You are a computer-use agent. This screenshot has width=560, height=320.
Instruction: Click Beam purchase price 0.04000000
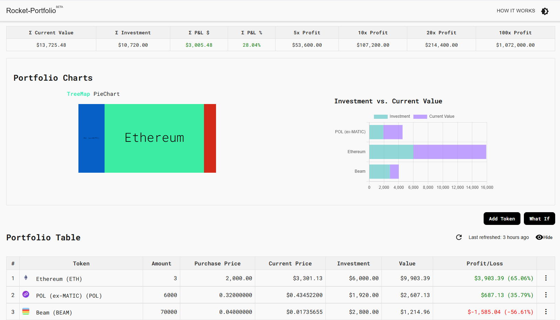pos(236,312)
